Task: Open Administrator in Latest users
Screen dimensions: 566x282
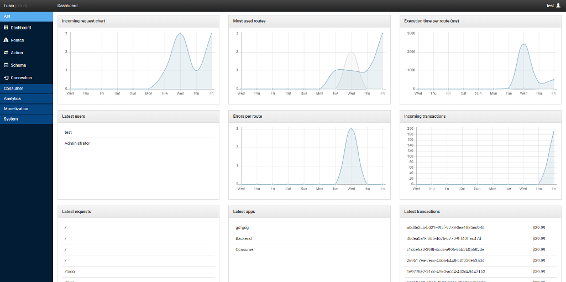Action: tap(77, 143)
